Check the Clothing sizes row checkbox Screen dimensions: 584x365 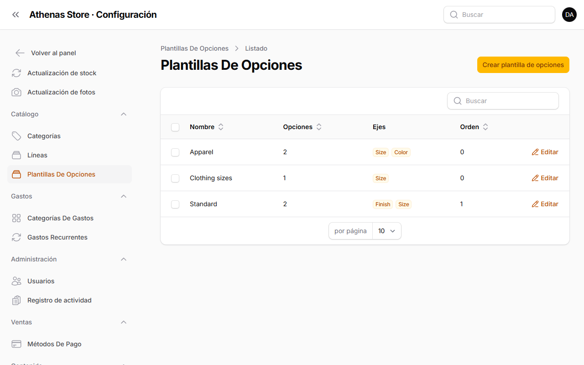175,178
